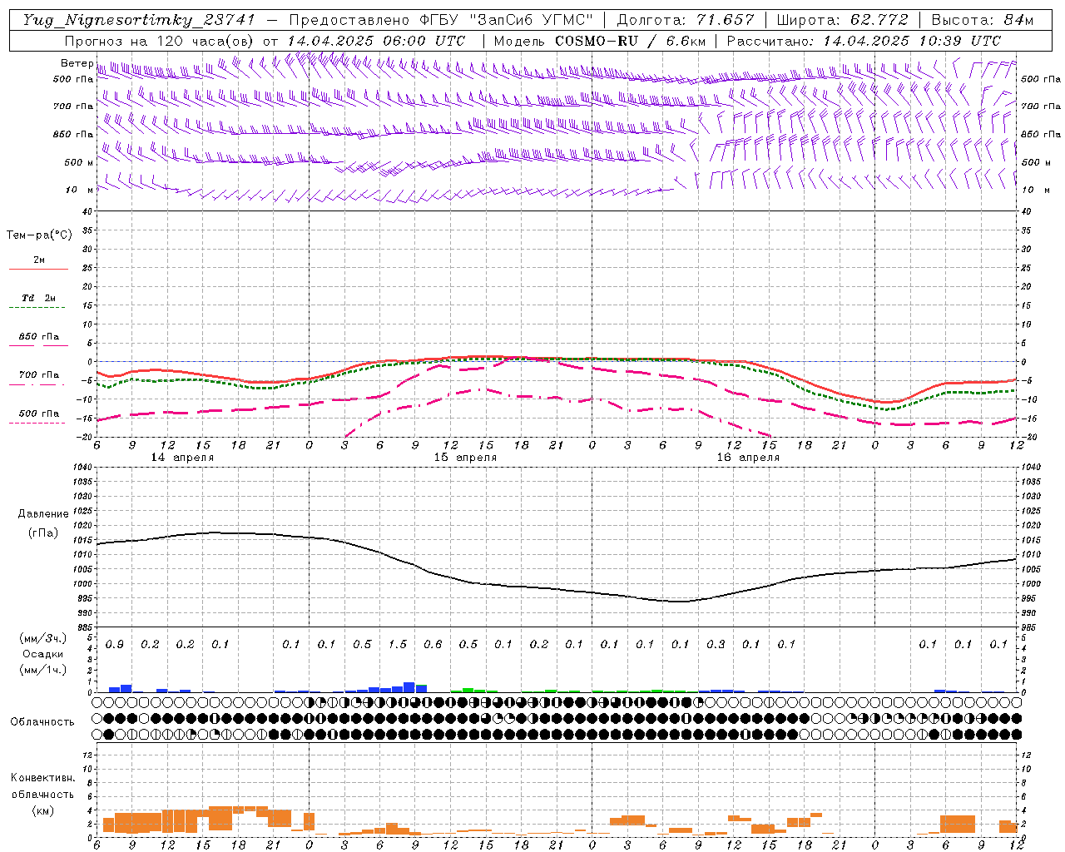
Task: Click 1040 on the left pressure axis
Action: click(84, 467)
